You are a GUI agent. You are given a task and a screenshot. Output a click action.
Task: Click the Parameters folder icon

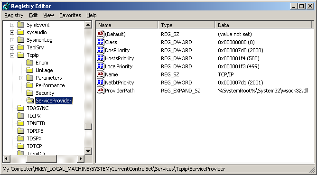(x=30, y=78)
